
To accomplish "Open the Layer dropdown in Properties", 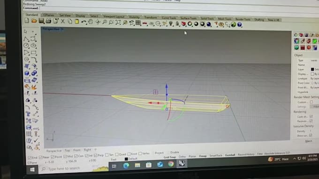I will tap(315, 69).
